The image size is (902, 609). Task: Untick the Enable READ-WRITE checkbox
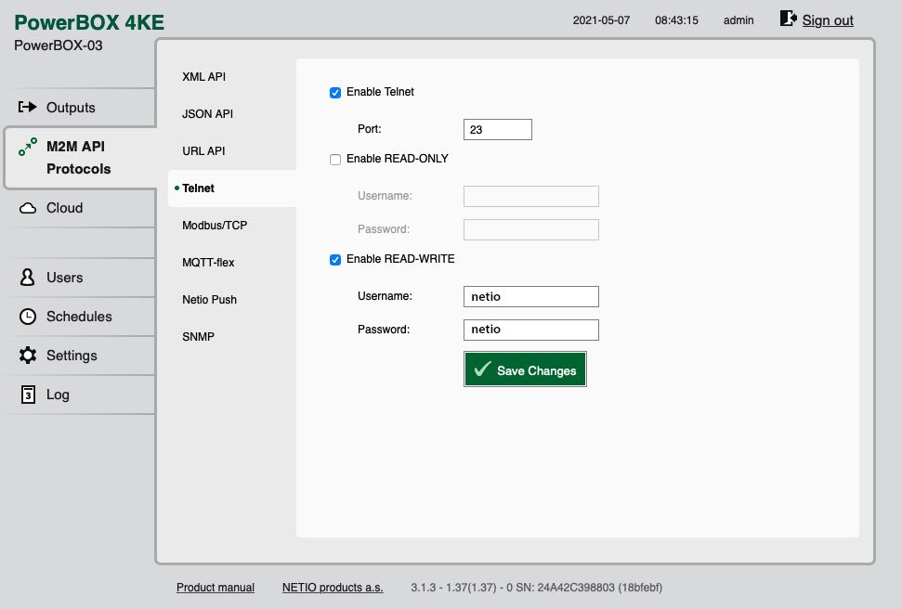point(335,260)
